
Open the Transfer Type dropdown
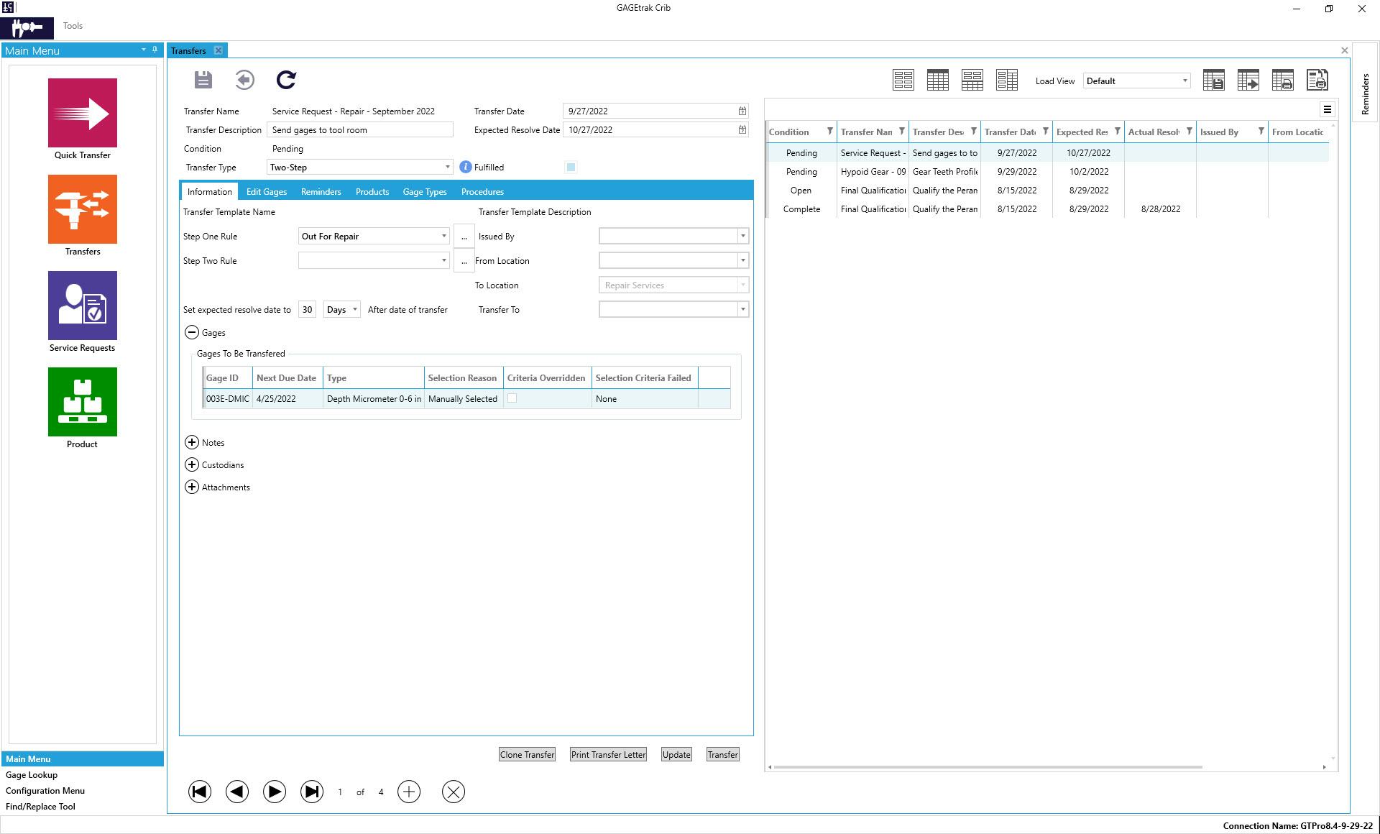point(447,168)
